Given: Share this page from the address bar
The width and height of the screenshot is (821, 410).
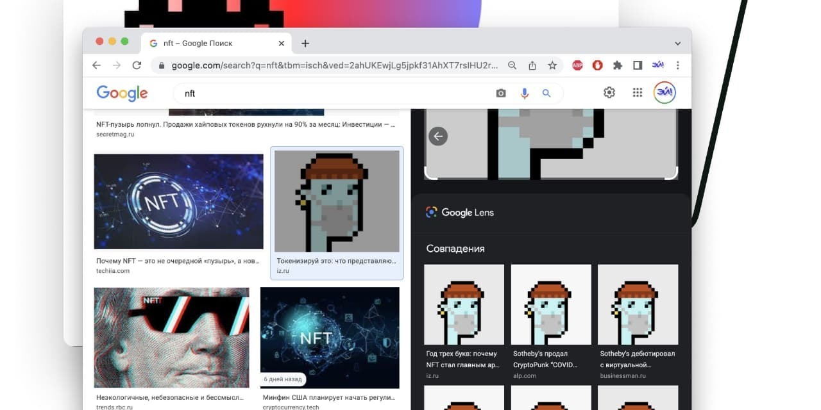Looking at the screenshot, I should point(532,65).
